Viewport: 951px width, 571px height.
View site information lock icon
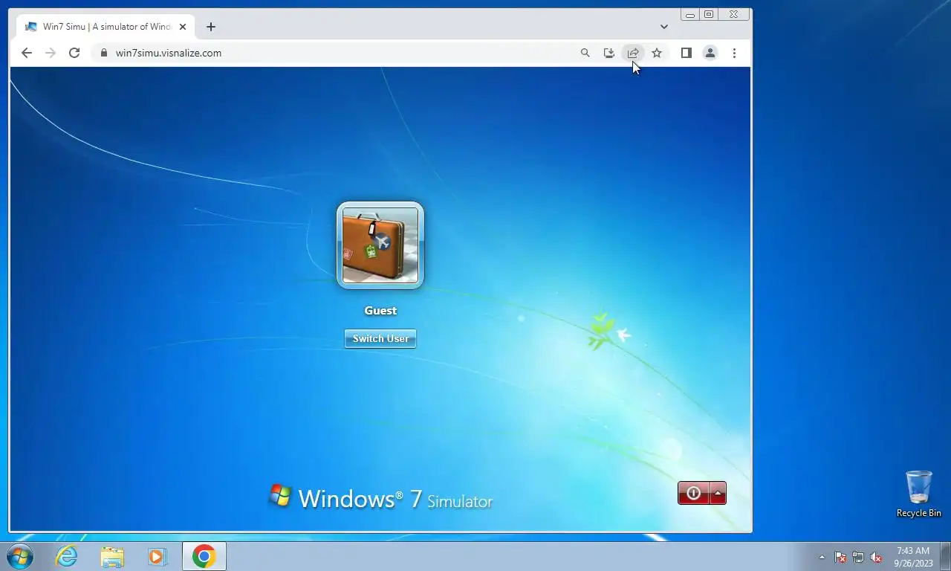click(103, 53)
